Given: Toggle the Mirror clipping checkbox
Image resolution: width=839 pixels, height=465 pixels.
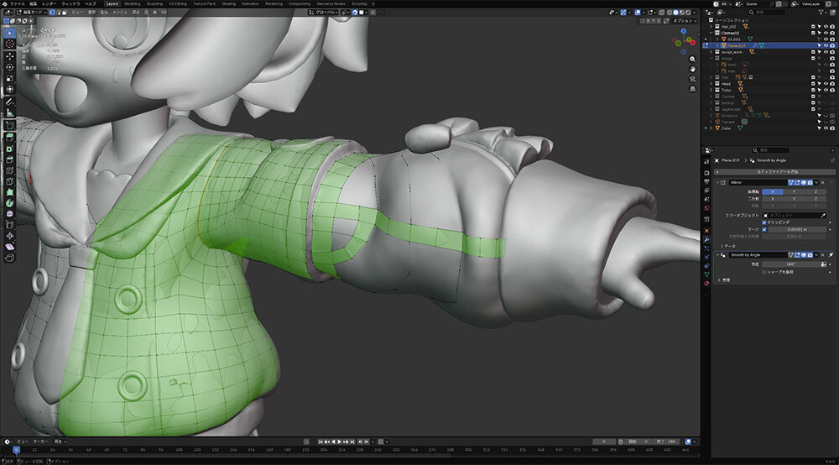Looking at the screenshot, I should (763, 222).
